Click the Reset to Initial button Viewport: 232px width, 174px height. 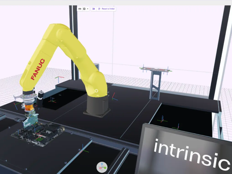point(106,9)
